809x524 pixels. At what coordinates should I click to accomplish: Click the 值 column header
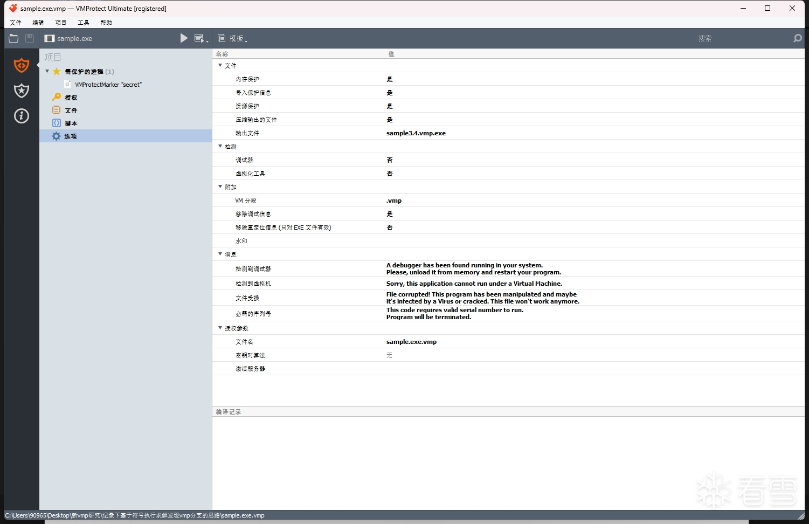391,54
